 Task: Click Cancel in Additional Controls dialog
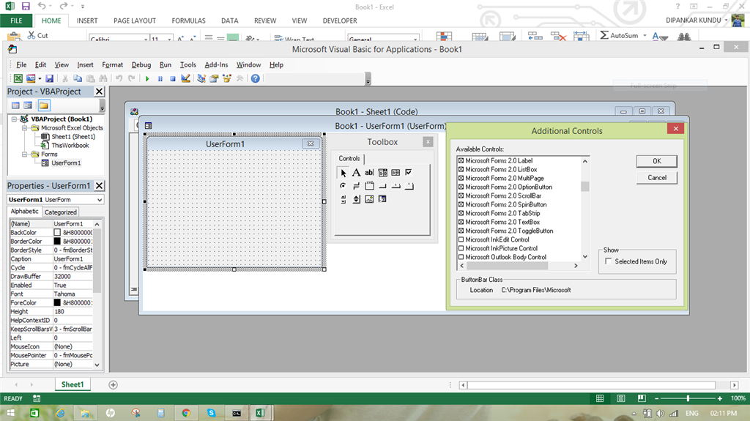[x=657, y=177]
